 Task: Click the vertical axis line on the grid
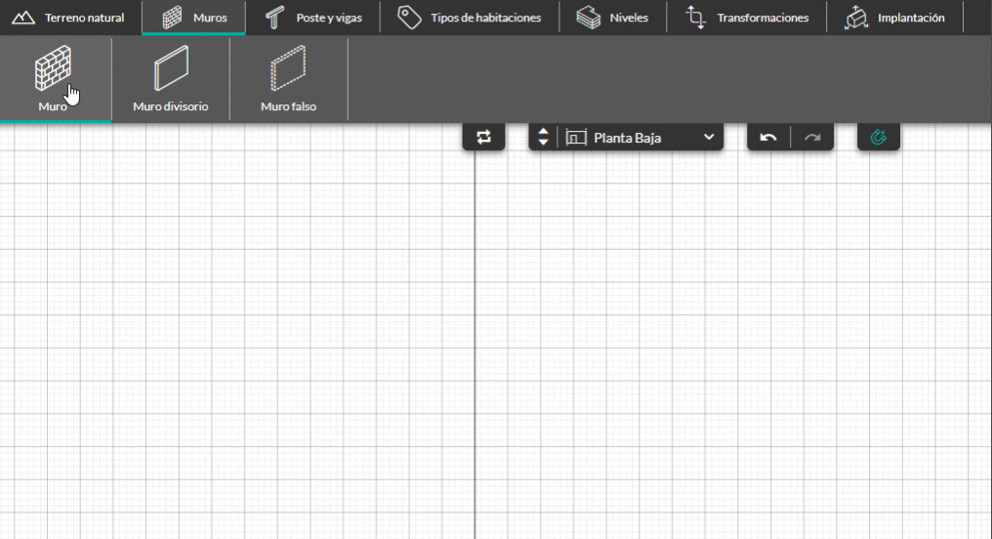point(475,342)
